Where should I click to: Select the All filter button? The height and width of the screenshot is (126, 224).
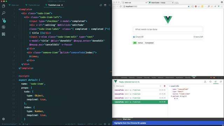[x=135, y=43]
